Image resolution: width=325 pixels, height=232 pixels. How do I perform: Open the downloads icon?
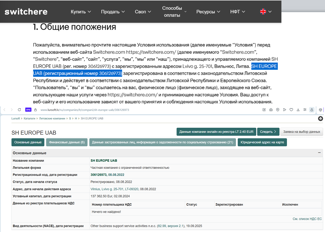pyautogui.click(x=298, y=110)
